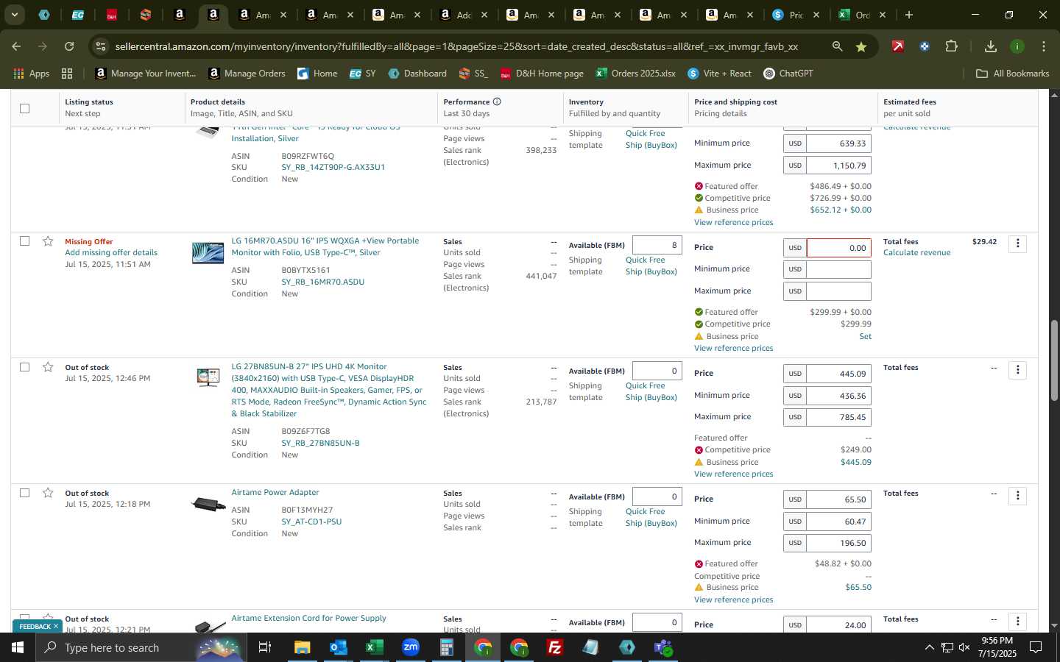The height and width of the screenshot is (662, 1060).
Task: Select the LG 16MR70.ASDU row checkbox
Action: 24,241
